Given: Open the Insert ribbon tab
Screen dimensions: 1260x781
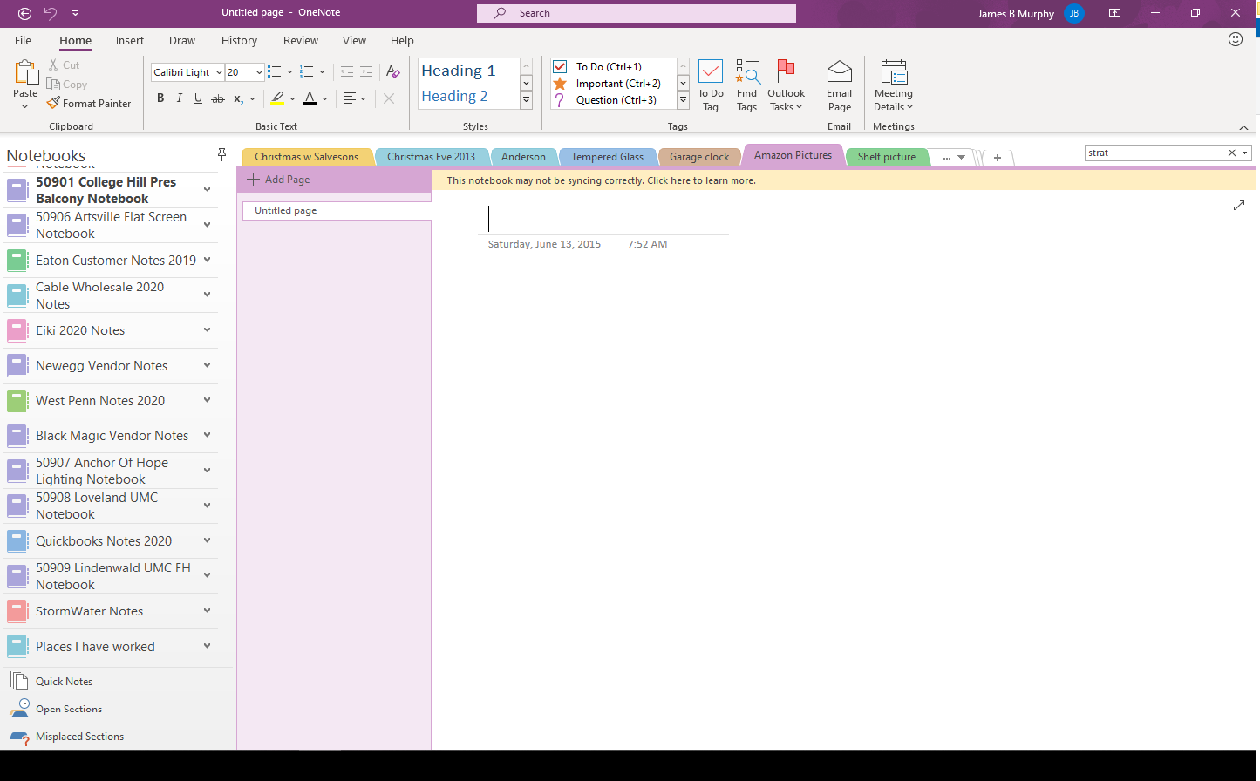Looking at the screenshot, I should [x=130, y=41].
